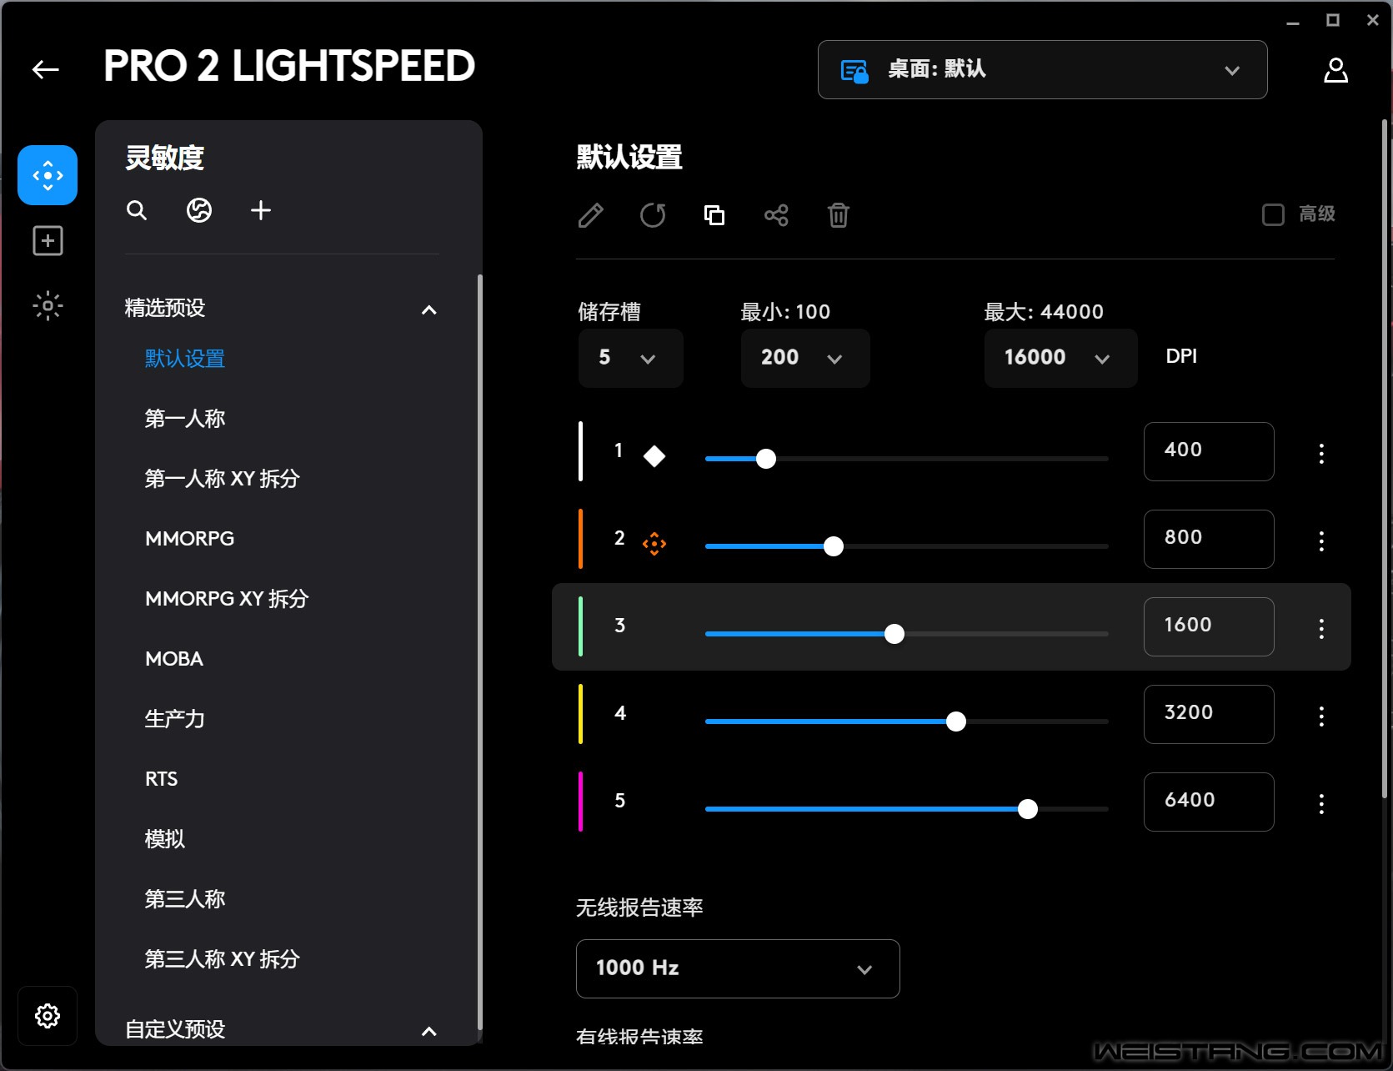This screenshot has height=1071, width=1393.
Task: Open more options for the 6400 DPI slot
Action: pyautogui.click(x=1321, y=804)
